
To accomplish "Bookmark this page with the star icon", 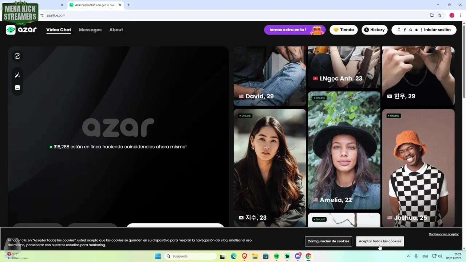I will click(440, 15).
